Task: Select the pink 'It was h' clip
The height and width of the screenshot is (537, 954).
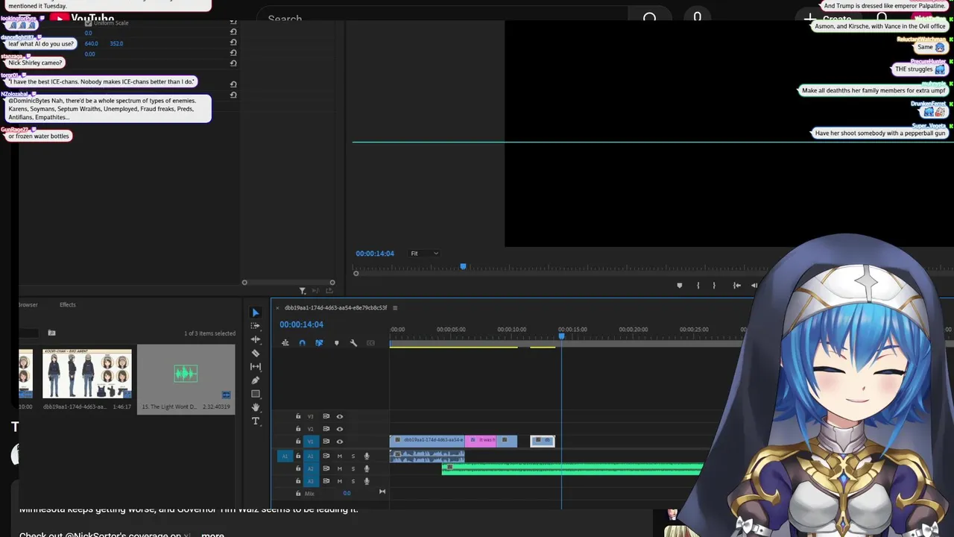Action: pyautogui.click(x=482, y=441)
